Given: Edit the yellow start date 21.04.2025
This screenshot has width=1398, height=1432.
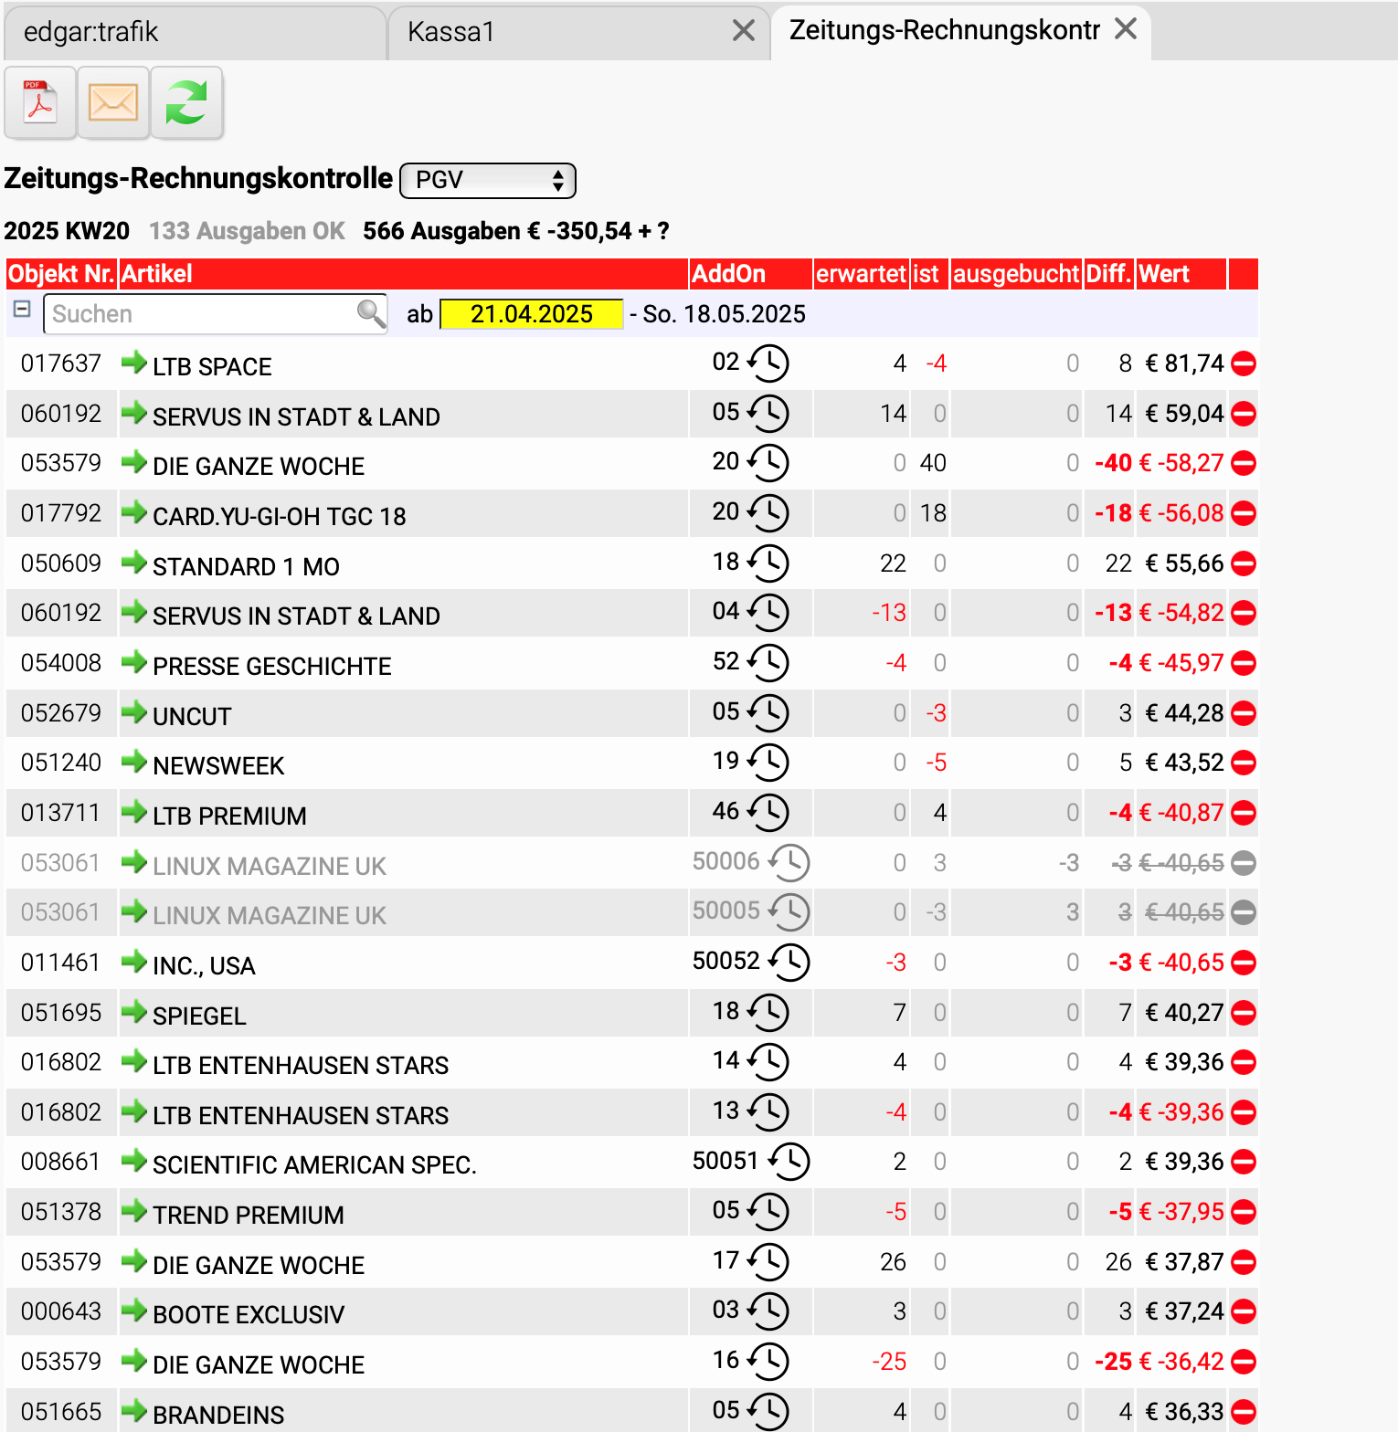Looking at the screenshot, I should point(531,314).
